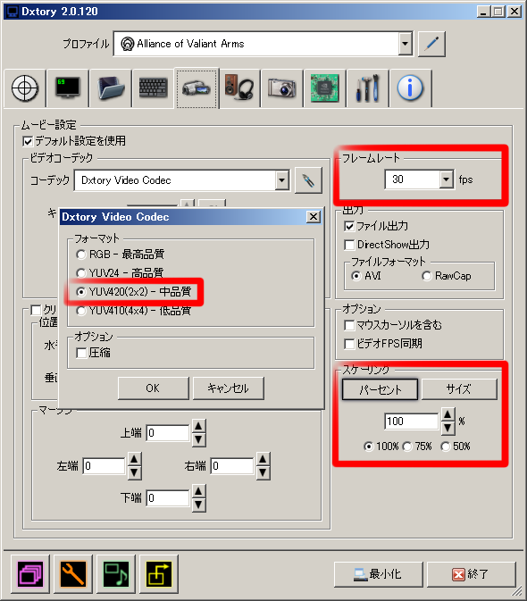This screenshot has width=527, height=601.
Task: Increase the scaling percent value
Action: (448, 414)
